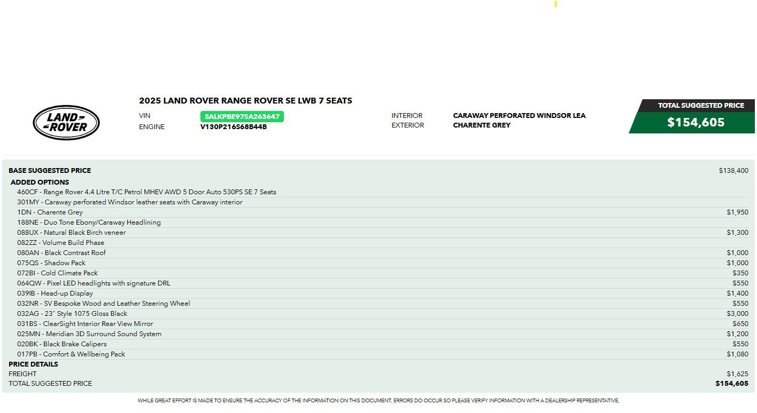Image resolution: width=757 pixels, height=413 pixels.
Task: Select the 032NR SV Bespoke Steering Wheel row
Action: coord(382,304)
